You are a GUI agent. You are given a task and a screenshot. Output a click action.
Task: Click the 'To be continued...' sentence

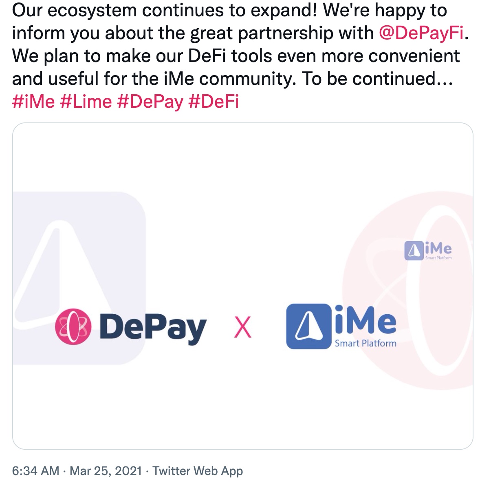[377, 79]
